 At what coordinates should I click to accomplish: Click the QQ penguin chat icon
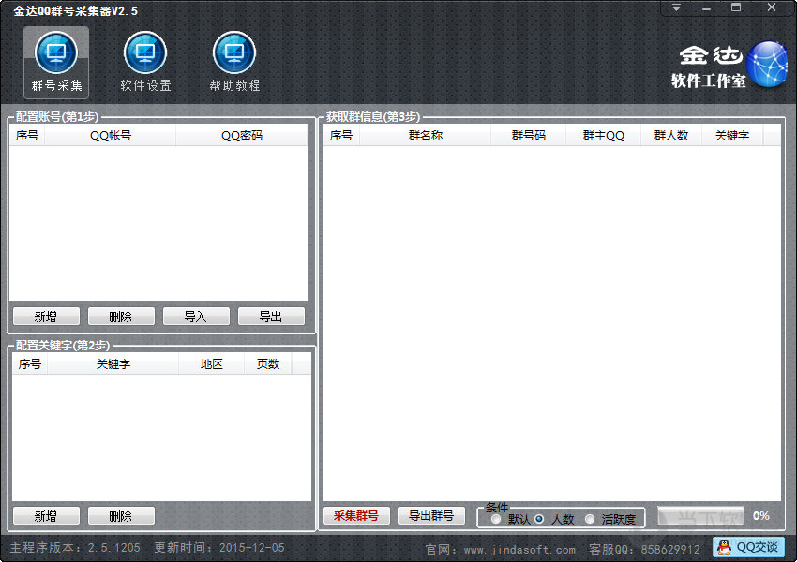tap(724, 547)
